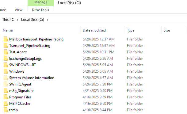
Task: Select the m3g_Signature folder icon
Action: click(x=6, y=91)
